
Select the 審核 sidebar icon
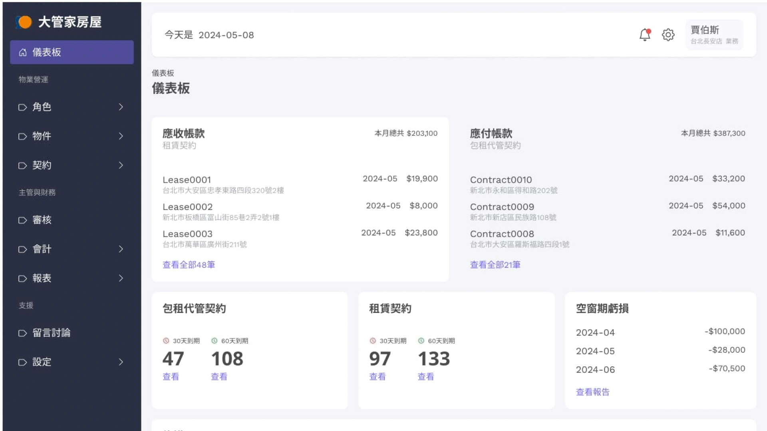click(23, 220)
